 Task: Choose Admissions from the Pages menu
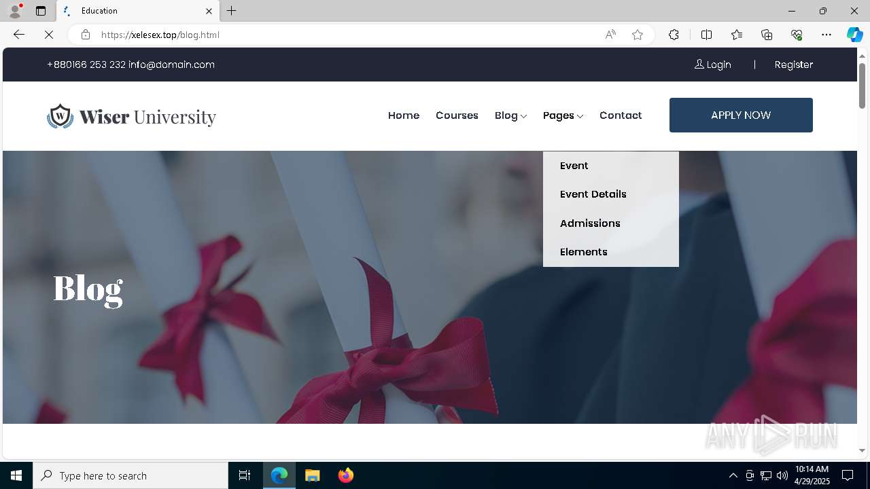coord(590,223)
